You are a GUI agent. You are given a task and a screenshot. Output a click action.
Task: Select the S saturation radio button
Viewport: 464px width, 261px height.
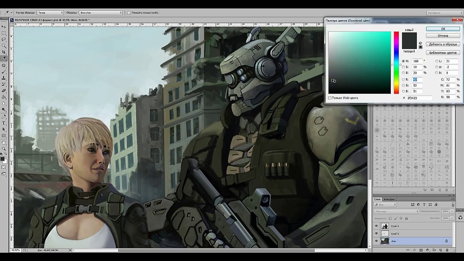pos(403,67)
